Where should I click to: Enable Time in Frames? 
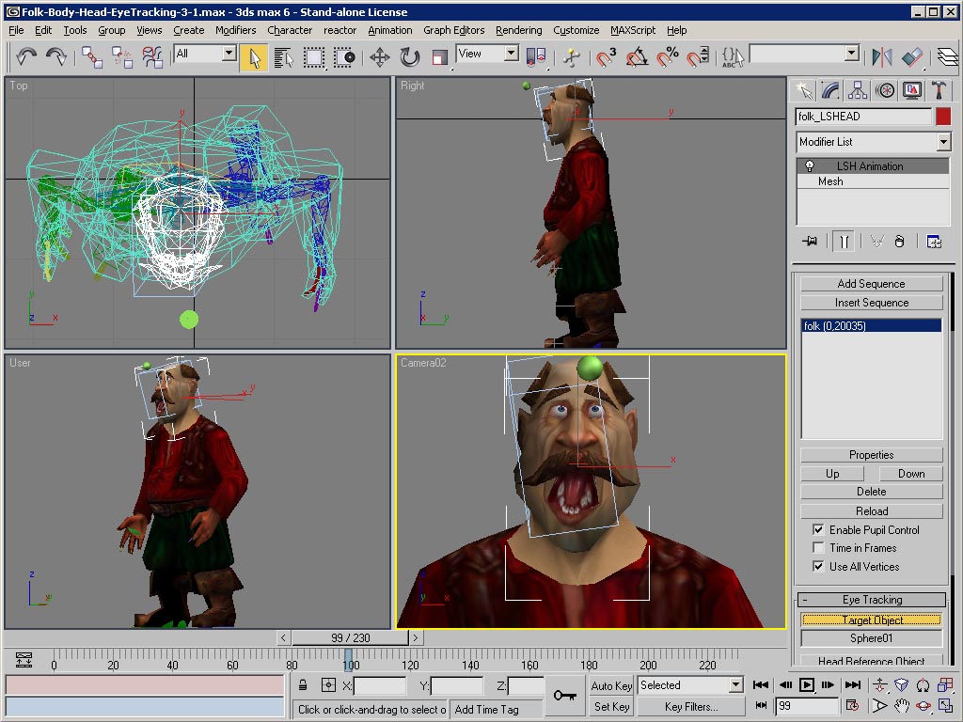coord(817,547)
